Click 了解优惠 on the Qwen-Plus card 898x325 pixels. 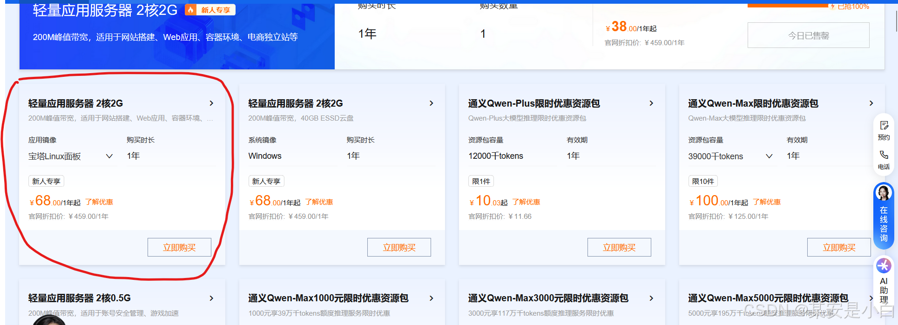(527, 202)
